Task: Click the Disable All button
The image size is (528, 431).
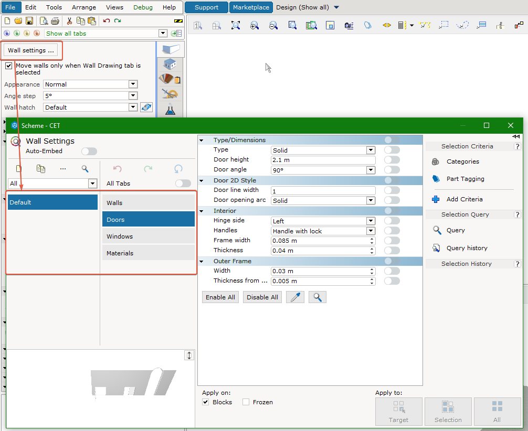Action: (262, 297)
